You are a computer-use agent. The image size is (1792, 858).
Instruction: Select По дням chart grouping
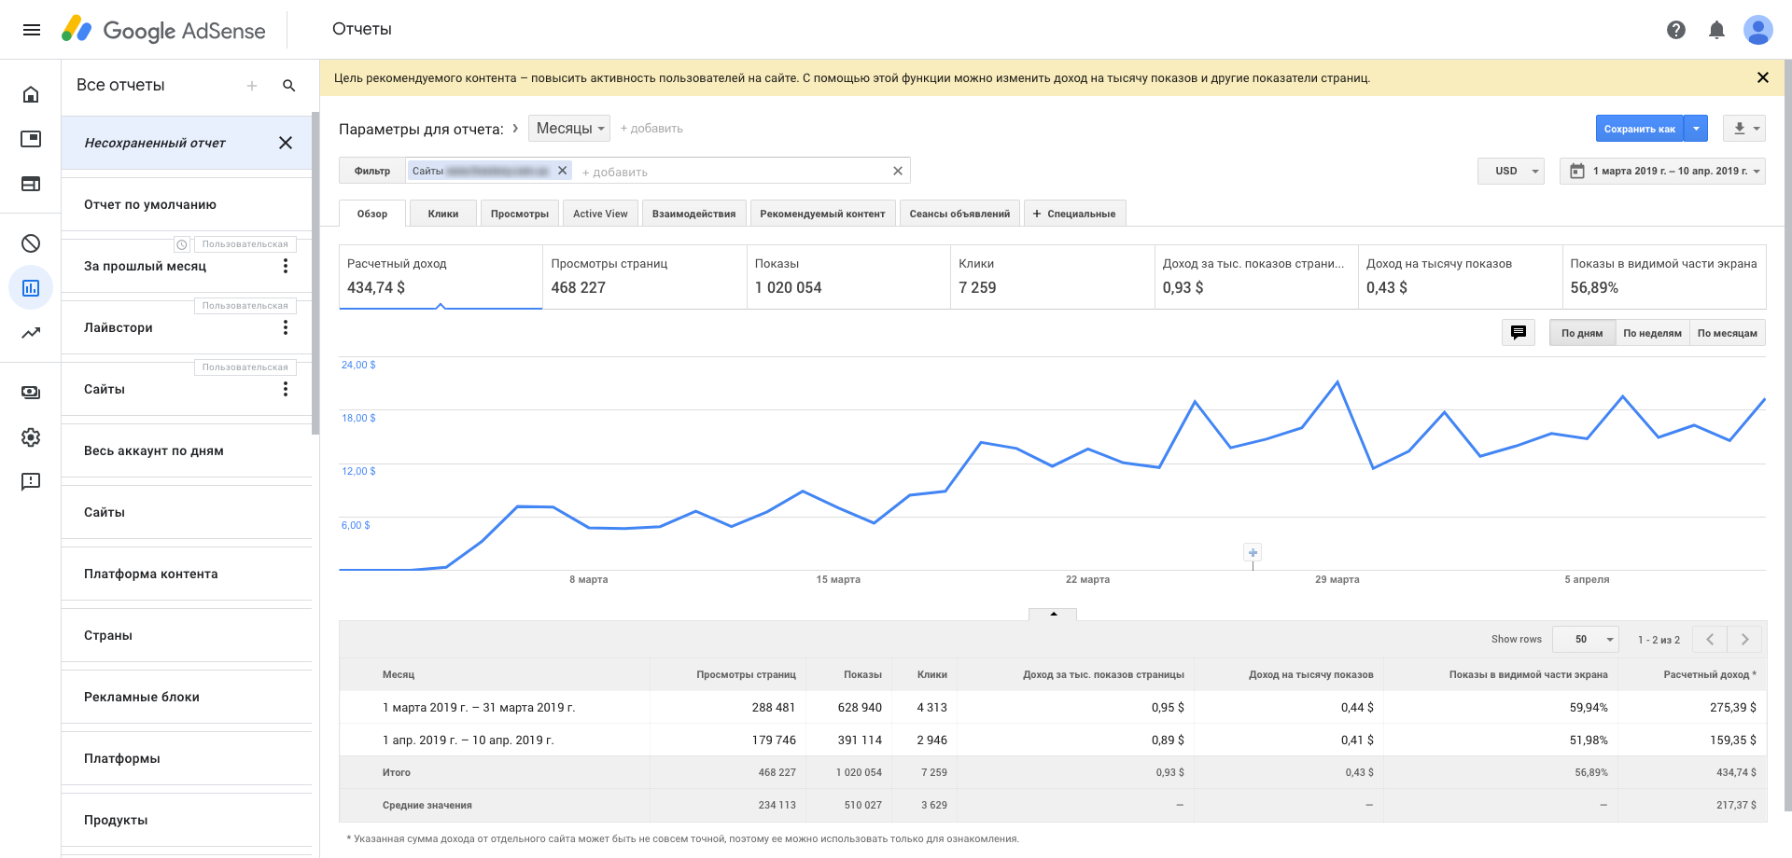pyautogui.click(x=1581, y=333)
